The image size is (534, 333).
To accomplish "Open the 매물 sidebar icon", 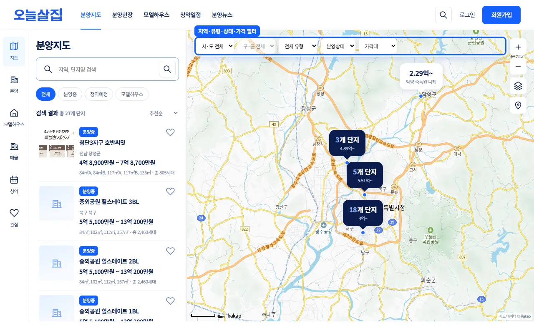I will 14,151.
